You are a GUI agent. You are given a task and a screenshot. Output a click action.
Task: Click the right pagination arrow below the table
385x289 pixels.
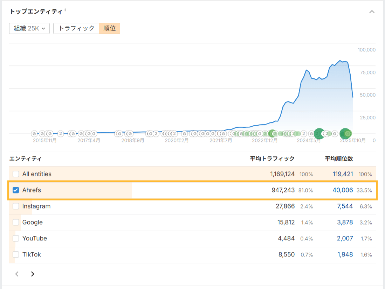(x=32, y=274)
